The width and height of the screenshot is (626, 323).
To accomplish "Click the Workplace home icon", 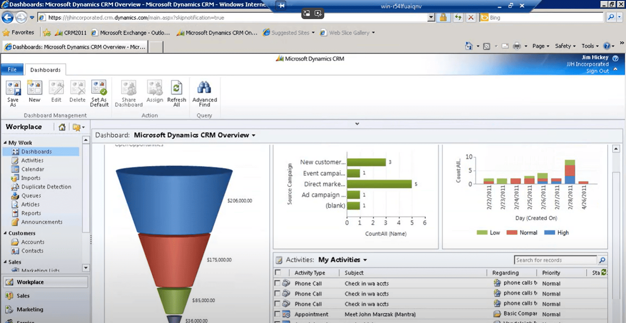I will pyautogui.click(x=62, y=127).
